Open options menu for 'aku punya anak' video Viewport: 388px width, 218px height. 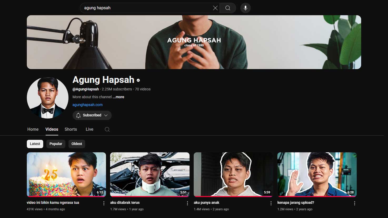271,203
